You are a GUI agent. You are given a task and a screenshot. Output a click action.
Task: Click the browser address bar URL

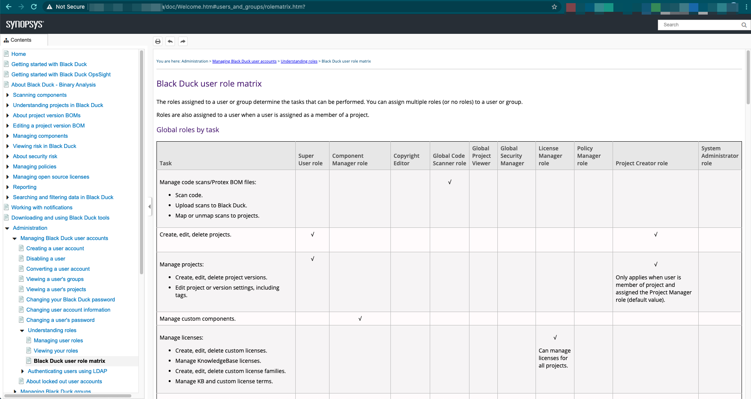click(234, 7)
